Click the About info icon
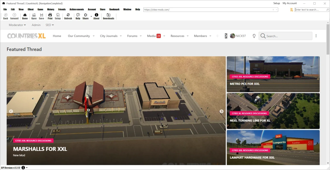The height and width of the screenshot is (170, 330). (x=96, y=15)
